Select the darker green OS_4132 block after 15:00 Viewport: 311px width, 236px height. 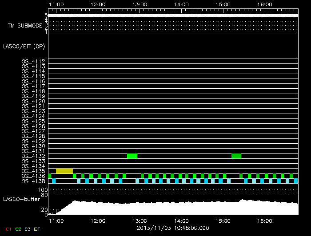[x=236, y=156]
